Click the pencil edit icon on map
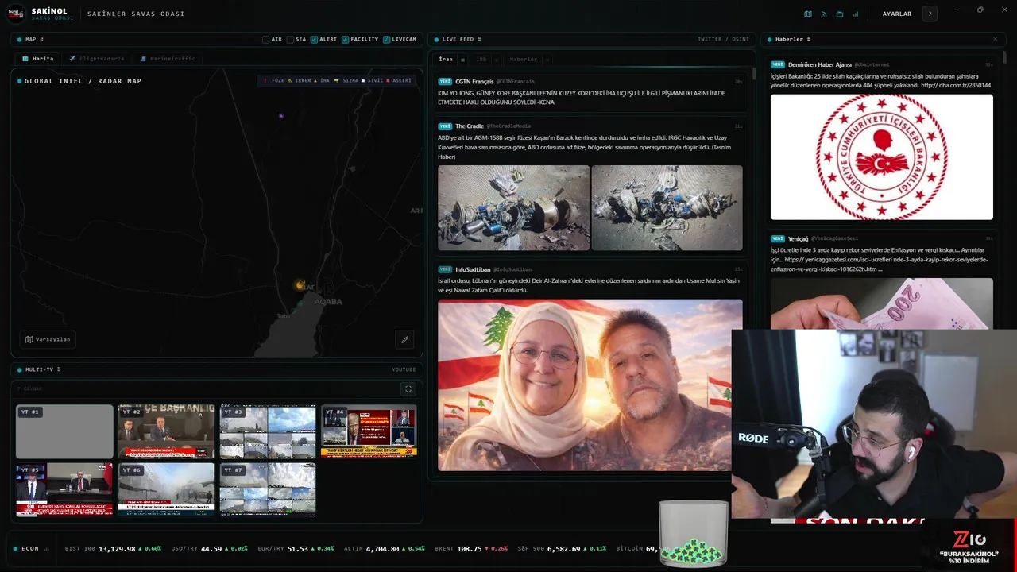 click(x=404, y=339)
